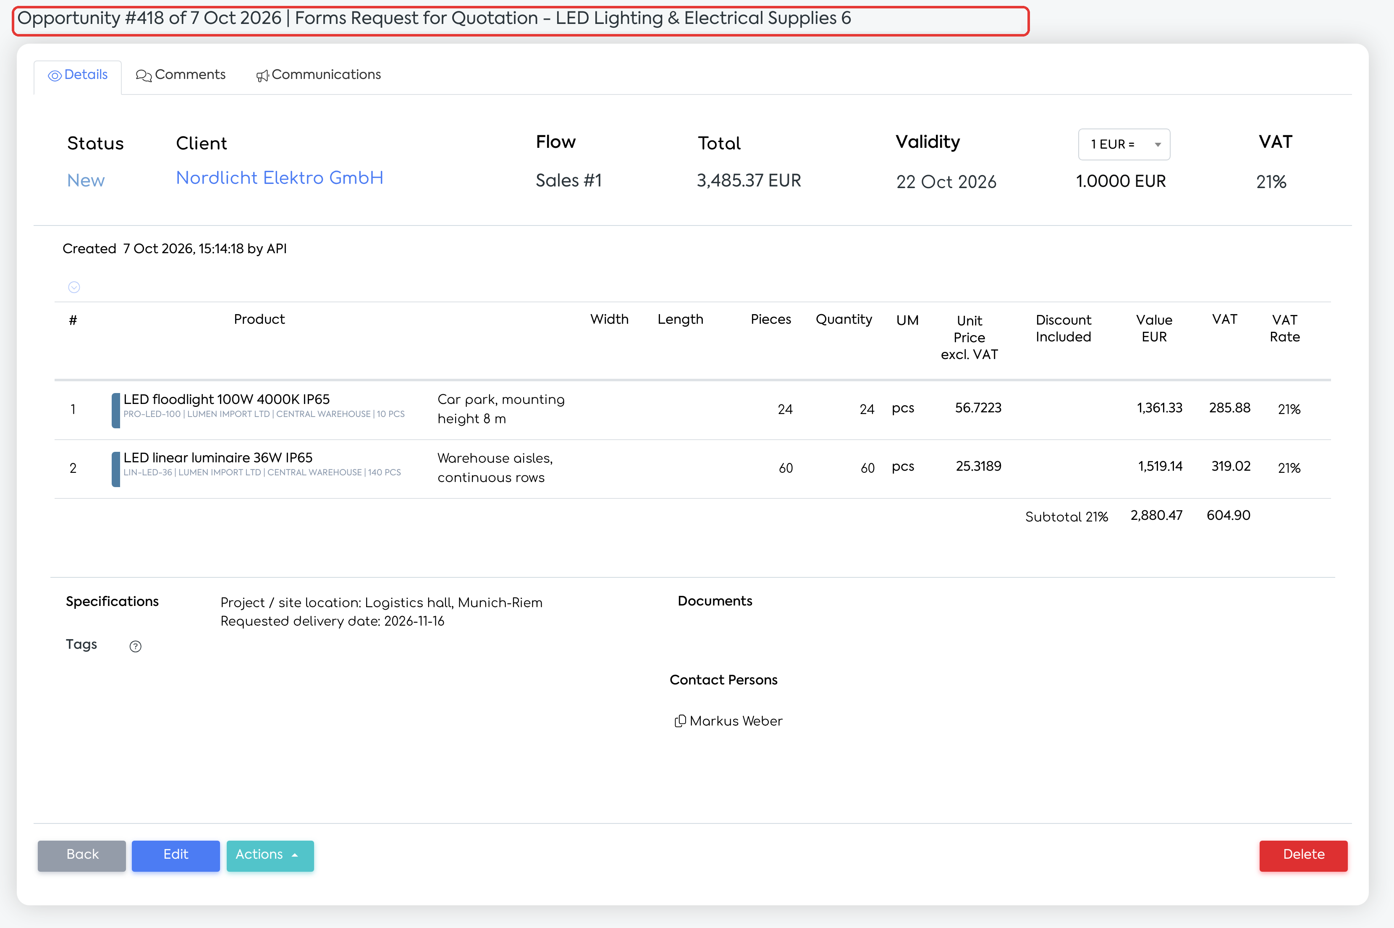The height and width of the screenshot is (928, 1394).
Task: Click the 'Warehouse aisles, continuous rows' note
Action: [495, 467]
